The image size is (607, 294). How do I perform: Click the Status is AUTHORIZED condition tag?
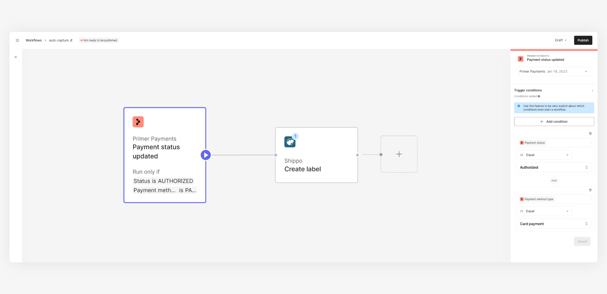point(163,181)
